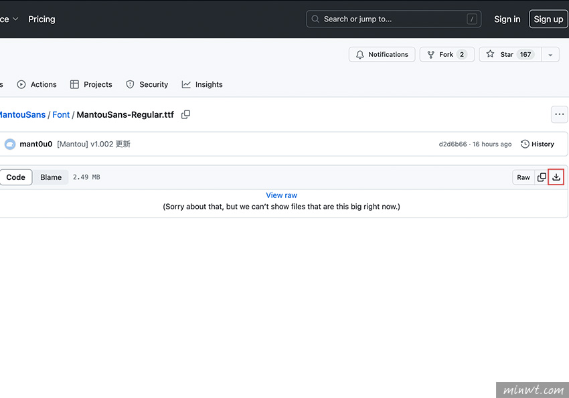Star this repository
This screenshot has width=569, height=398.
[509, 55]
